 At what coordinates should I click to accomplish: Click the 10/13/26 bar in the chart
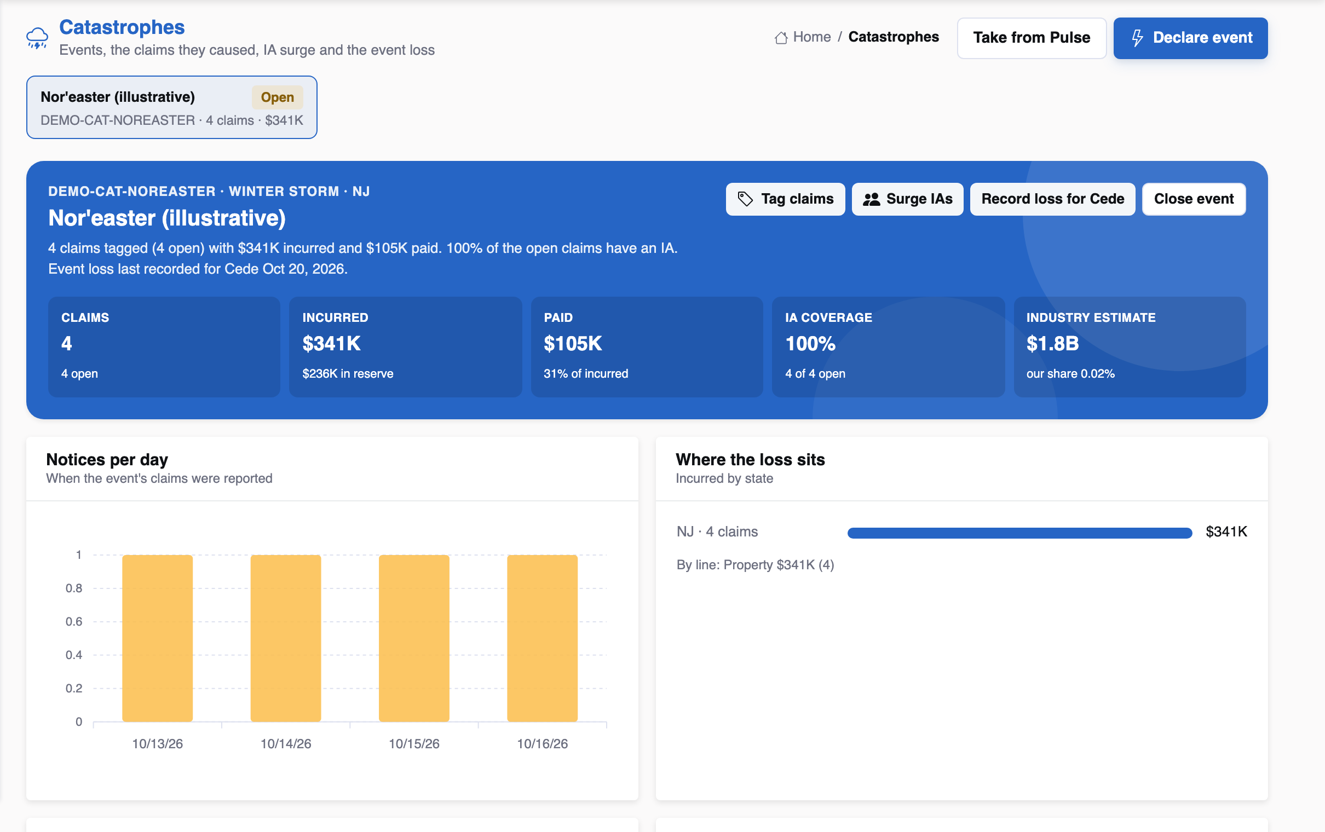coord(157,638)
